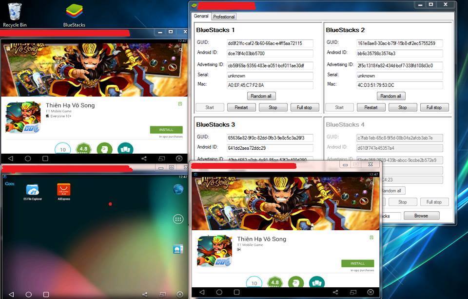Click the fullscreen icon in top-left BlueStacks window
Viewport: 468px width, 299px height.
click(161, 159)
